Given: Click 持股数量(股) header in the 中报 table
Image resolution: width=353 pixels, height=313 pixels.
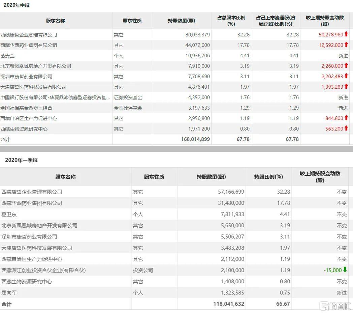Looking at the screenshot, I should [182, 21].
